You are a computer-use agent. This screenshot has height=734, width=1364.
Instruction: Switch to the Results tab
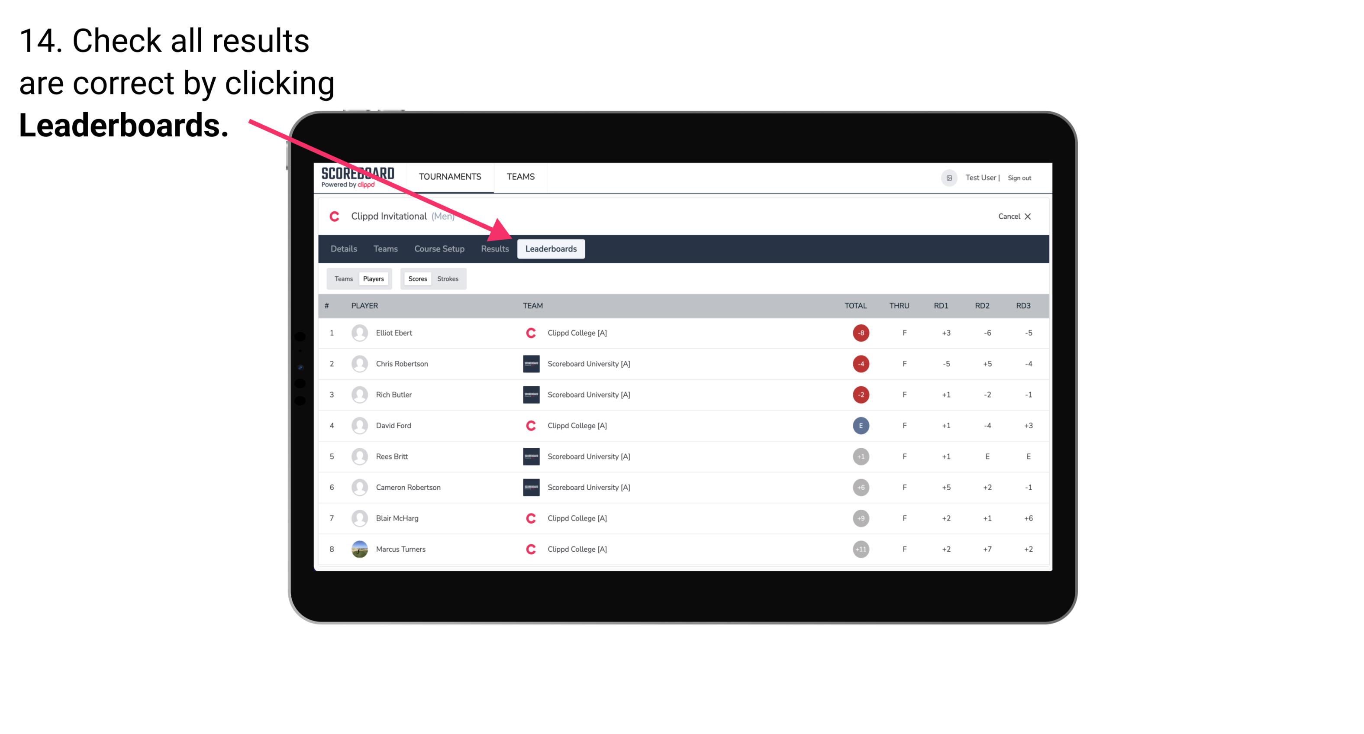pyautogui.click(x=495, y=249)
